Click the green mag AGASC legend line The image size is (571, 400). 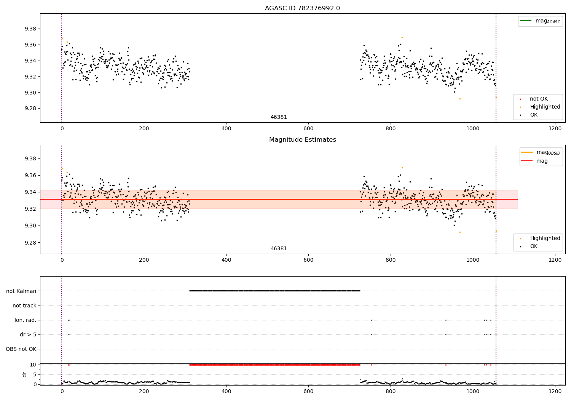(526, 21)
